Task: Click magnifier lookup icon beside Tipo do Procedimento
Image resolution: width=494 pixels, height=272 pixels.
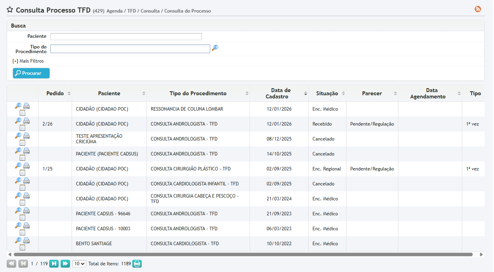Action: [215, 48]
